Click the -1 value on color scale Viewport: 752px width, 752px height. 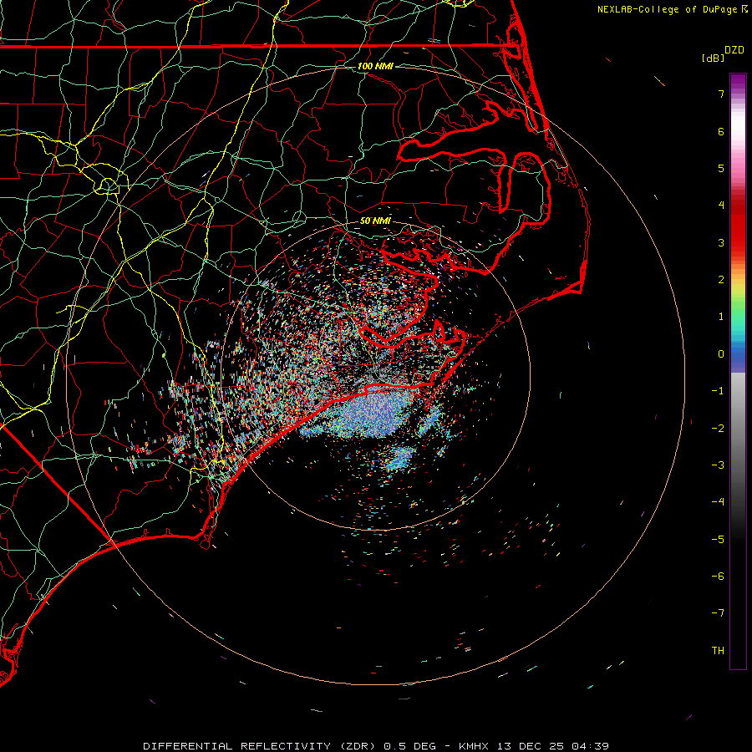point(718,391)
